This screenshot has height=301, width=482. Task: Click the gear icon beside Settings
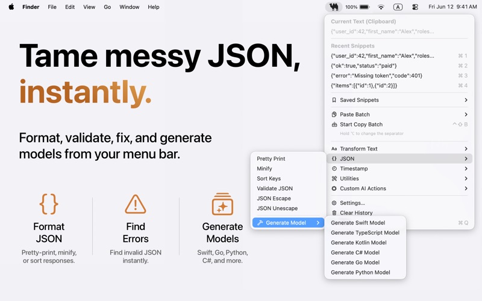(x=334, y=203)
